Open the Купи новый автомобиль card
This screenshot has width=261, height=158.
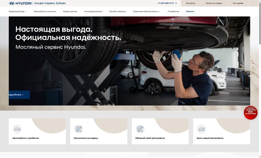coord(222,131)
